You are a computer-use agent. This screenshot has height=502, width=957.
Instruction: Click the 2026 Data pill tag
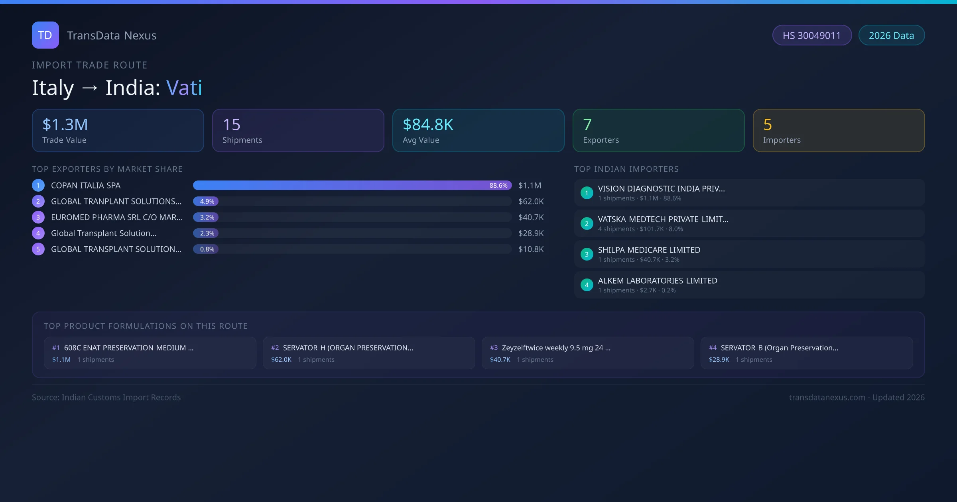(891, 35)
